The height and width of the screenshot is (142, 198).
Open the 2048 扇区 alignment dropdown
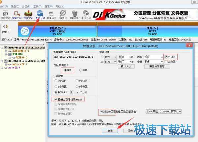pos(164,112)
